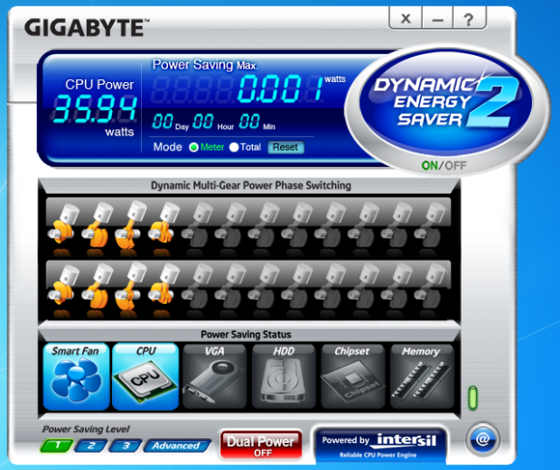Click the Reset button
The image size is (560, 470).
(x=285, y=147)
